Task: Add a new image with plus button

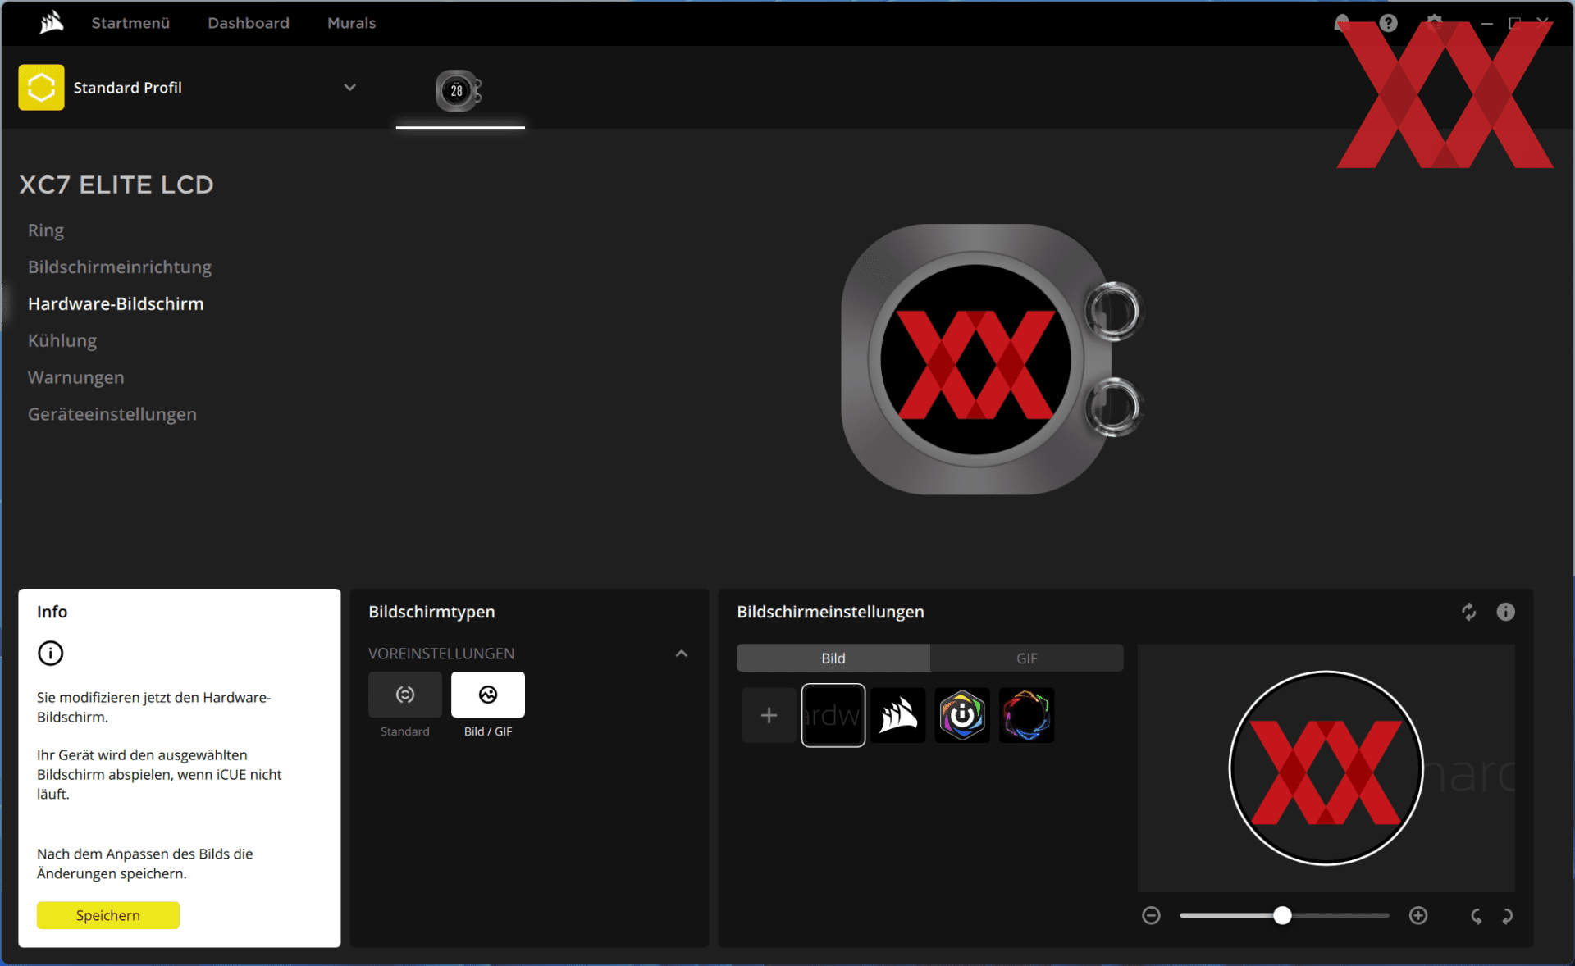Action: coord(769,715)
